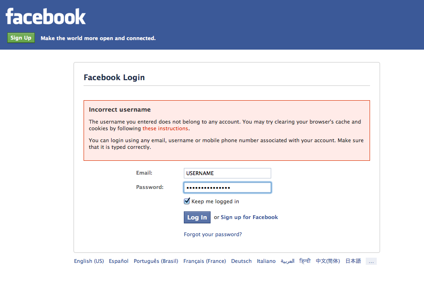424x282 pixels.
Task: Click the facebook logo
Action: [x=45, y=17]
